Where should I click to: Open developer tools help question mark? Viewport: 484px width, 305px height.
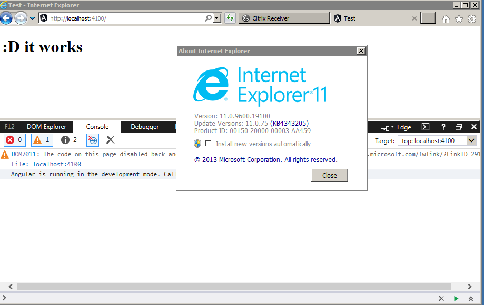click(x=443, y=127)
